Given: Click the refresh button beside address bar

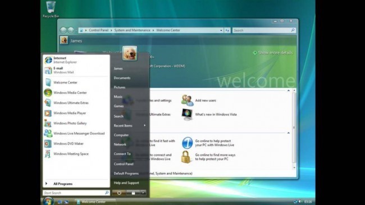Looking at the screenshot, I should tap(227, 30).
